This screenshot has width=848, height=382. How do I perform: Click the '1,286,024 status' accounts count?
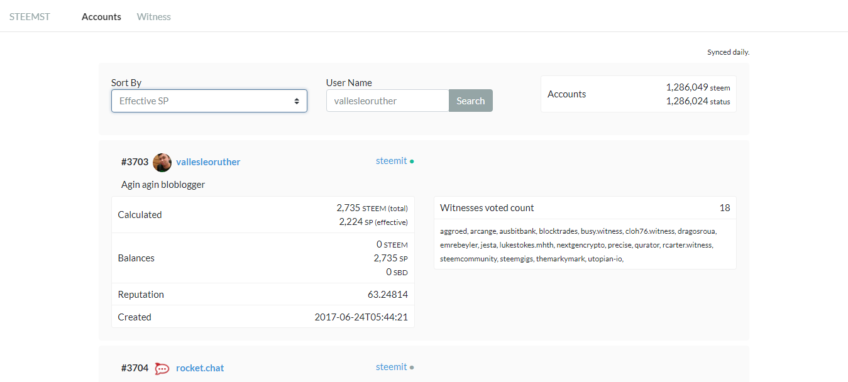(x=698, y=101)
